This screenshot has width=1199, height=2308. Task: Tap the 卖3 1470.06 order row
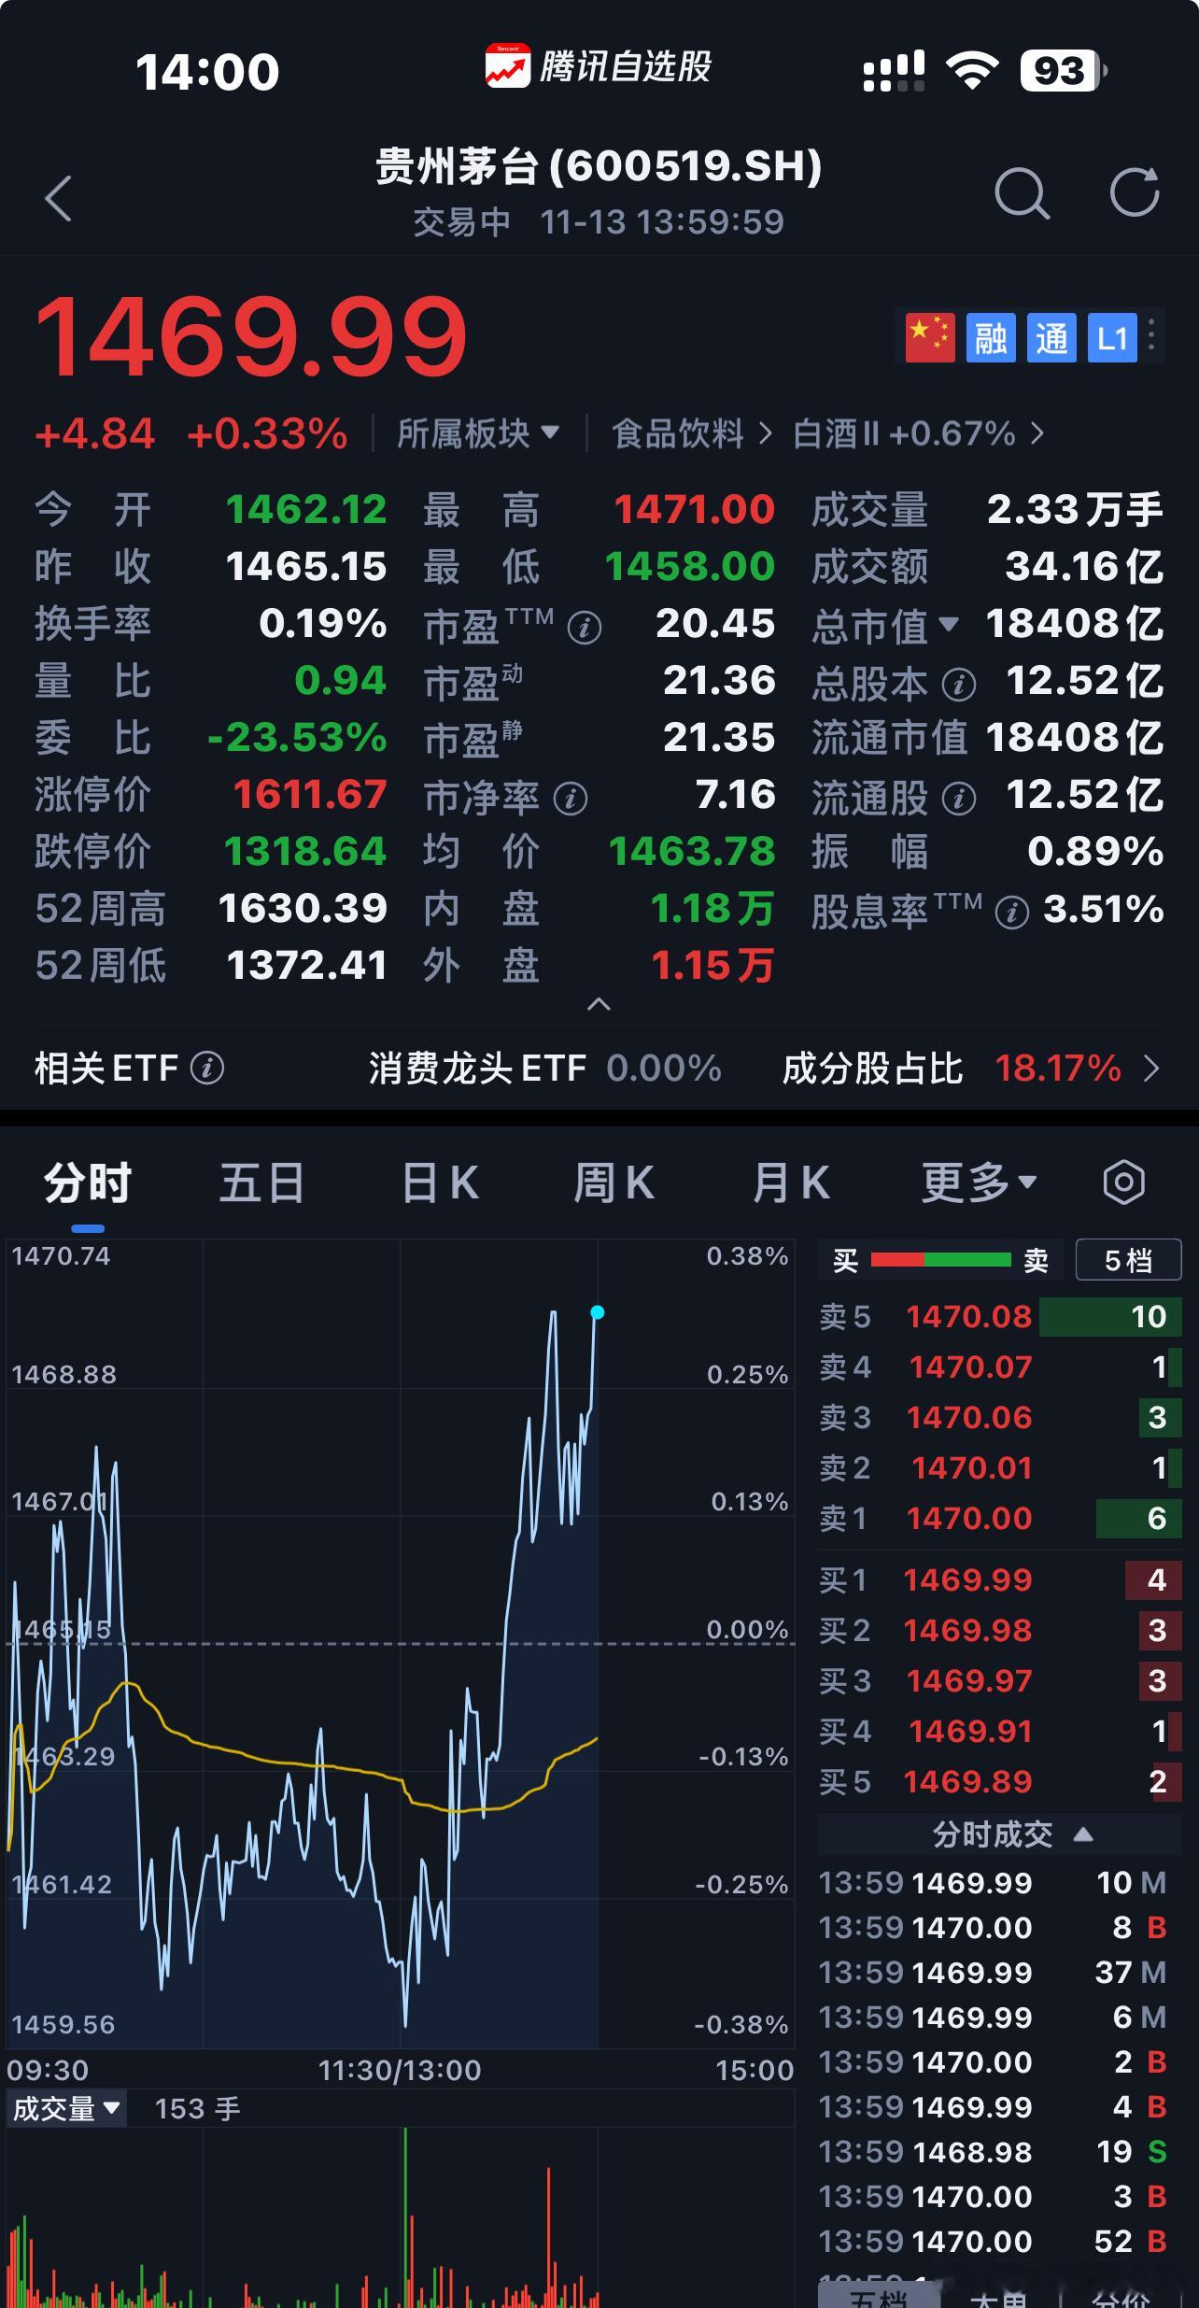coord(1000,1417)
